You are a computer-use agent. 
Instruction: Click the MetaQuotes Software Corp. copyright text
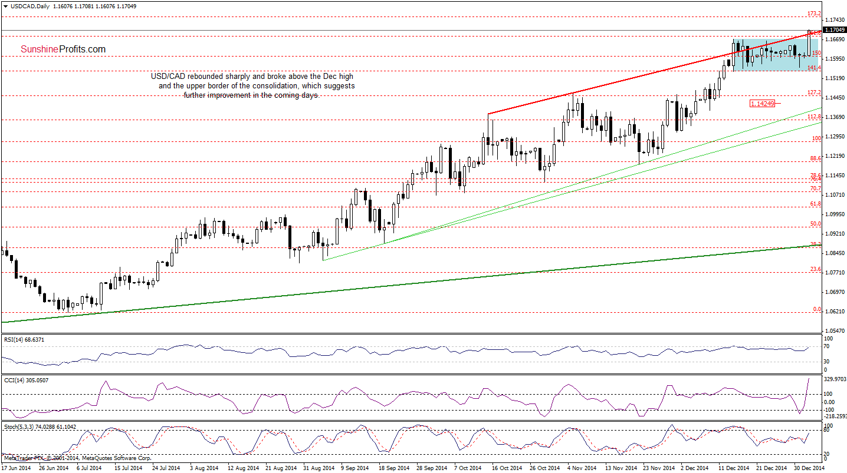coord(77,458)
